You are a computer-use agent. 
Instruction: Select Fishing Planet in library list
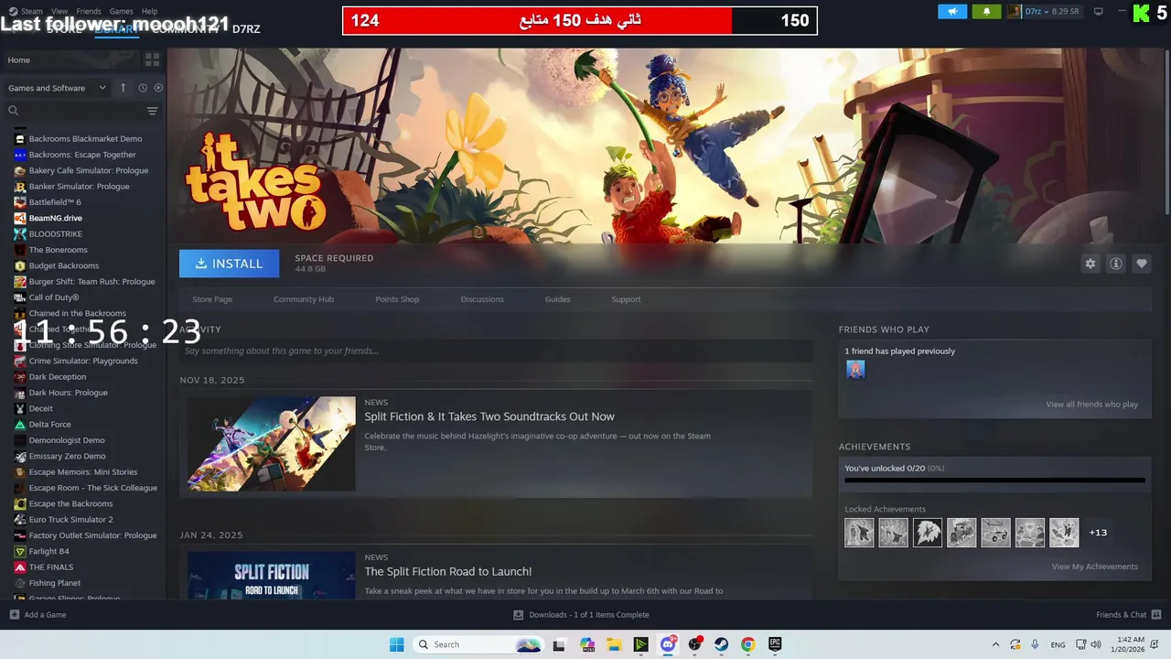55,583
